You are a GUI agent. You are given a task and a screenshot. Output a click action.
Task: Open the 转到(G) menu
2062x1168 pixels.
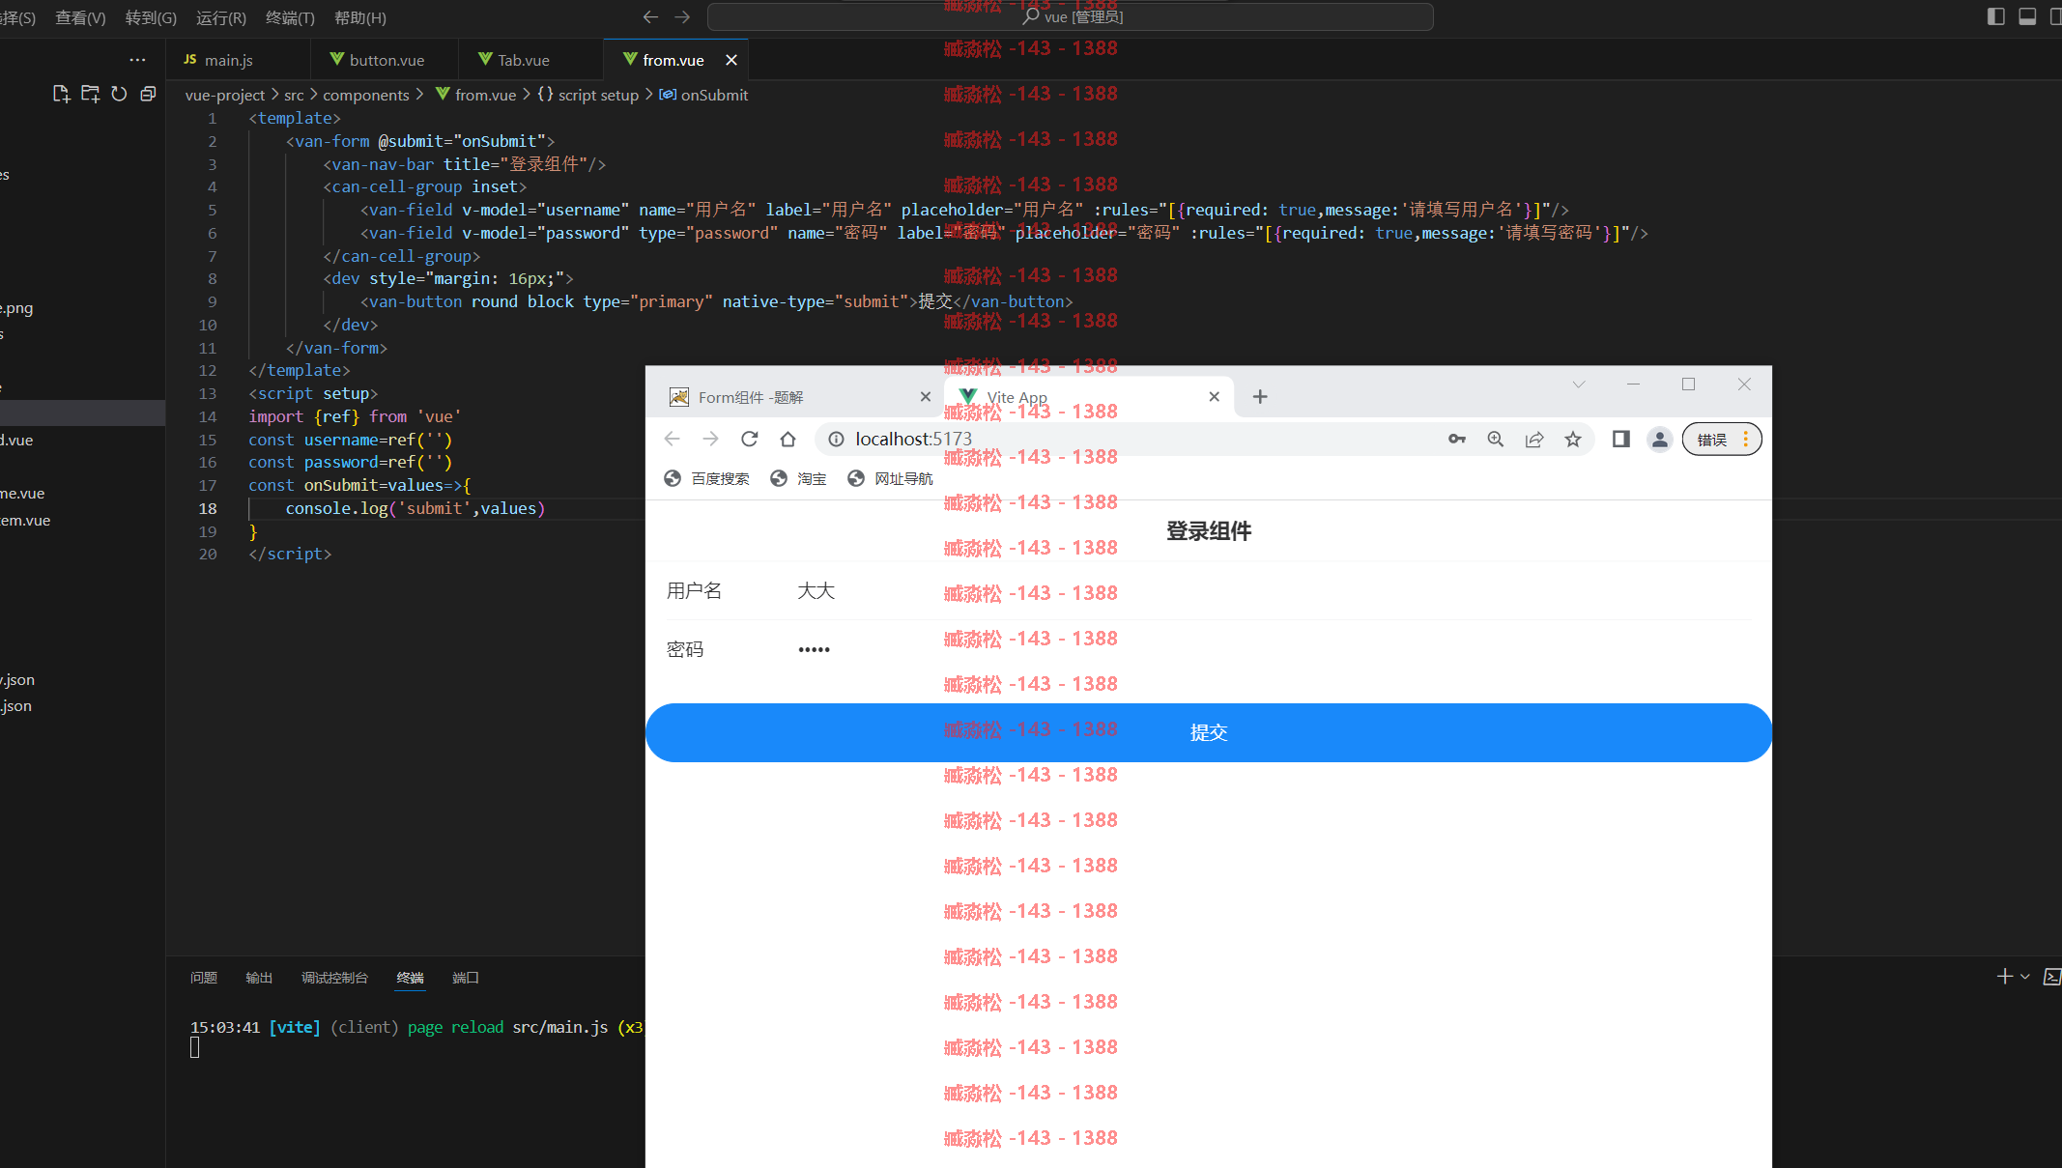[151, 17]
